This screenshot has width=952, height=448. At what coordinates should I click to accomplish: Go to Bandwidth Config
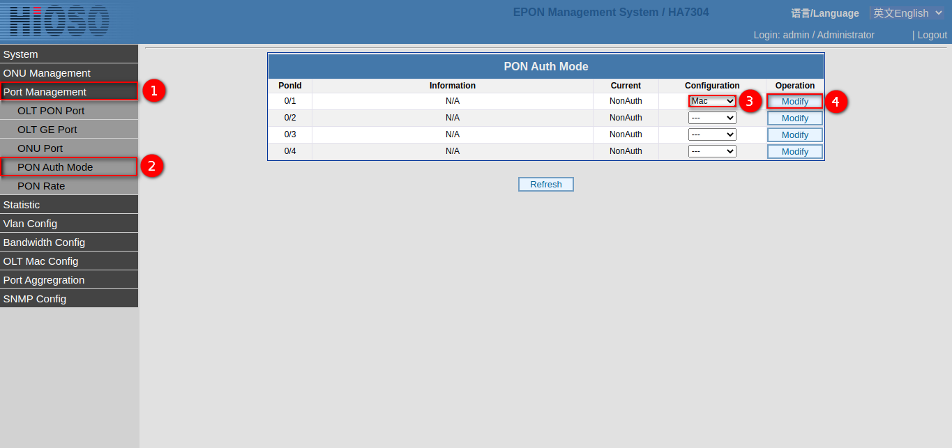click(x=68, y=242)
